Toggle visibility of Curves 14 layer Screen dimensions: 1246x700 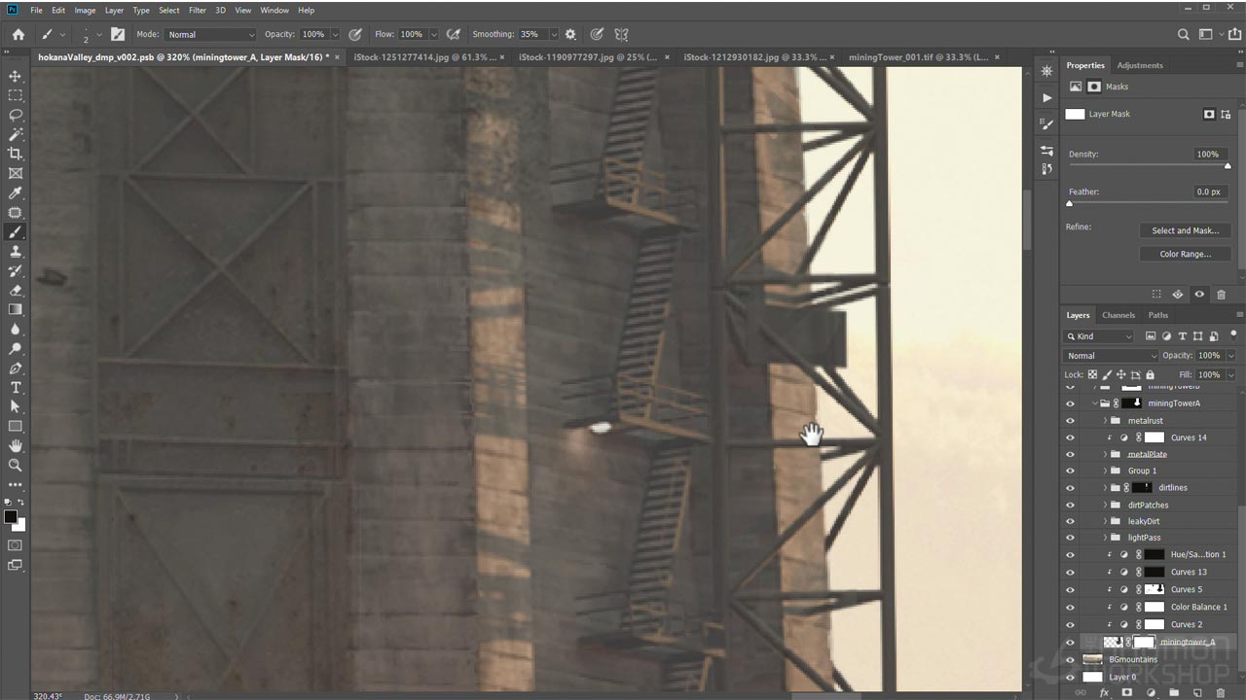click(x=1070, y=437)
